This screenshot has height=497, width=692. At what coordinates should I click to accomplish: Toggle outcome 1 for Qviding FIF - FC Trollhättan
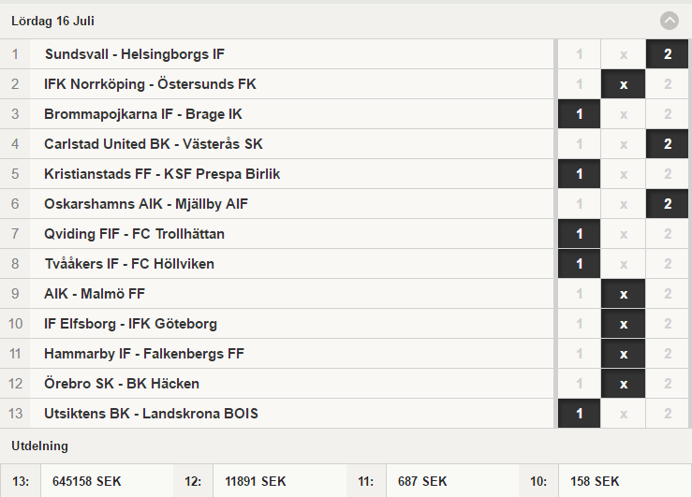click(x=579, y=234)
